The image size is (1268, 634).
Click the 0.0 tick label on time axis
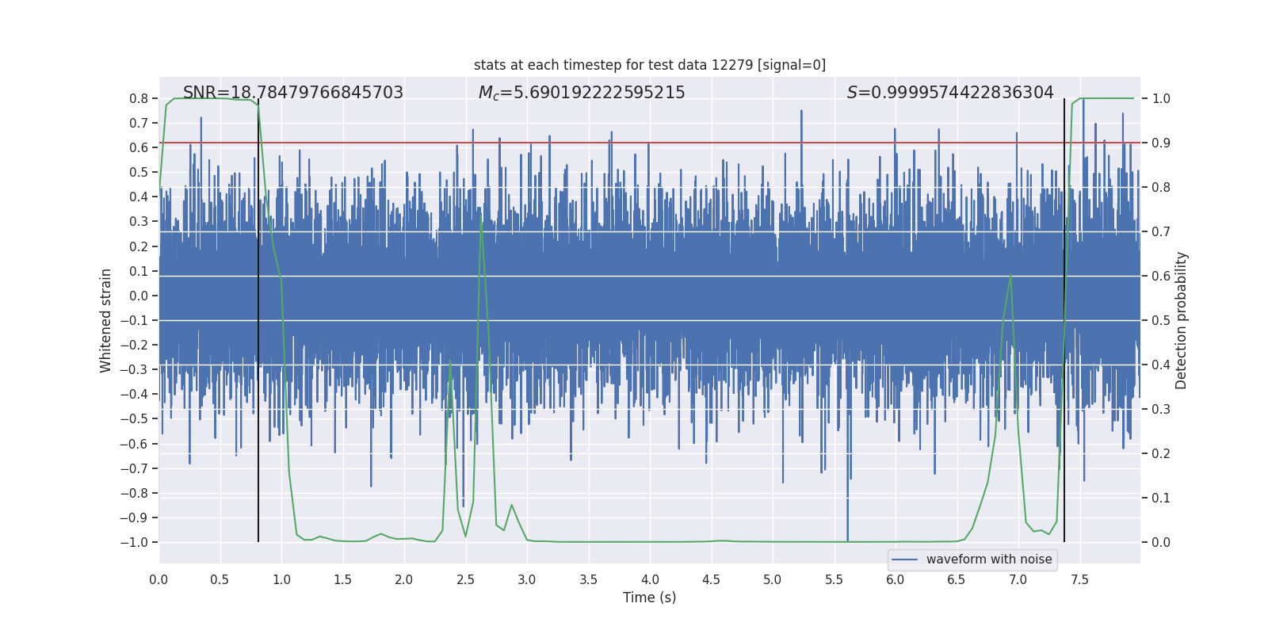click(158, 579)
